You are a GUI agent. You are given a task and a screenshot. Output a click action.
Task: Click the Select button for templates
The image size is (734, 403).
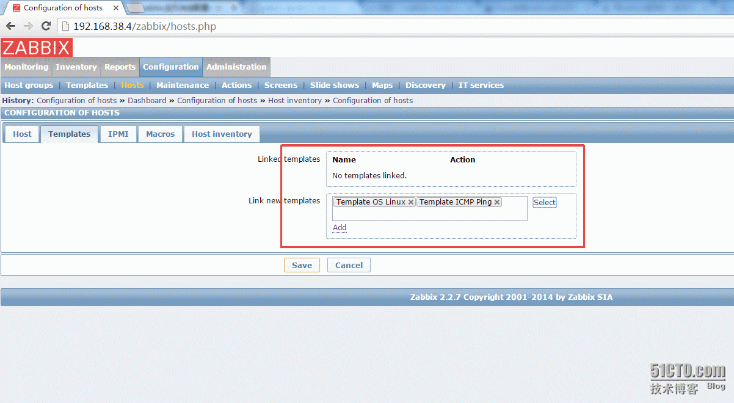[545, 202]
